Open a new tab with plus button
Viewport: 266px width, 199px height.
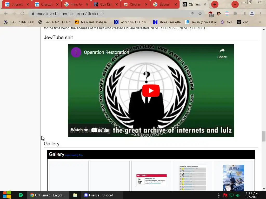click(x=215, y=4)
